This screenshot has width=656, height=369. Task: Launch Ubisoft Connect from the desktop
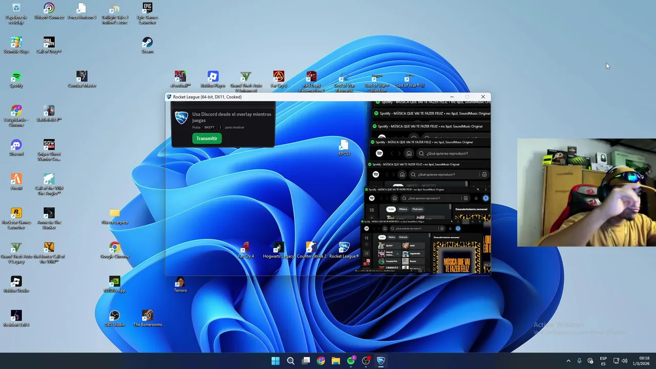[49, 11]
